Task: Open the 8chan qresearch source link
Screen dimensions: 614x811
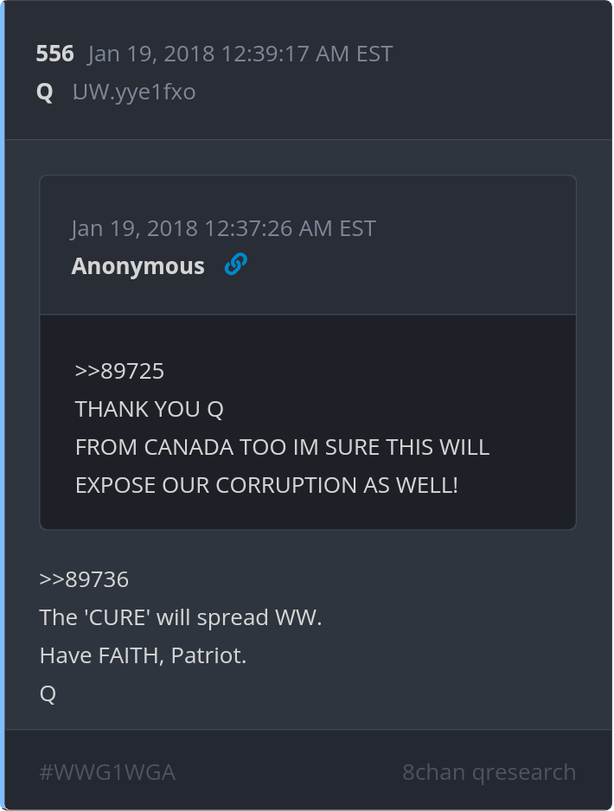Action: pos(489,772)
